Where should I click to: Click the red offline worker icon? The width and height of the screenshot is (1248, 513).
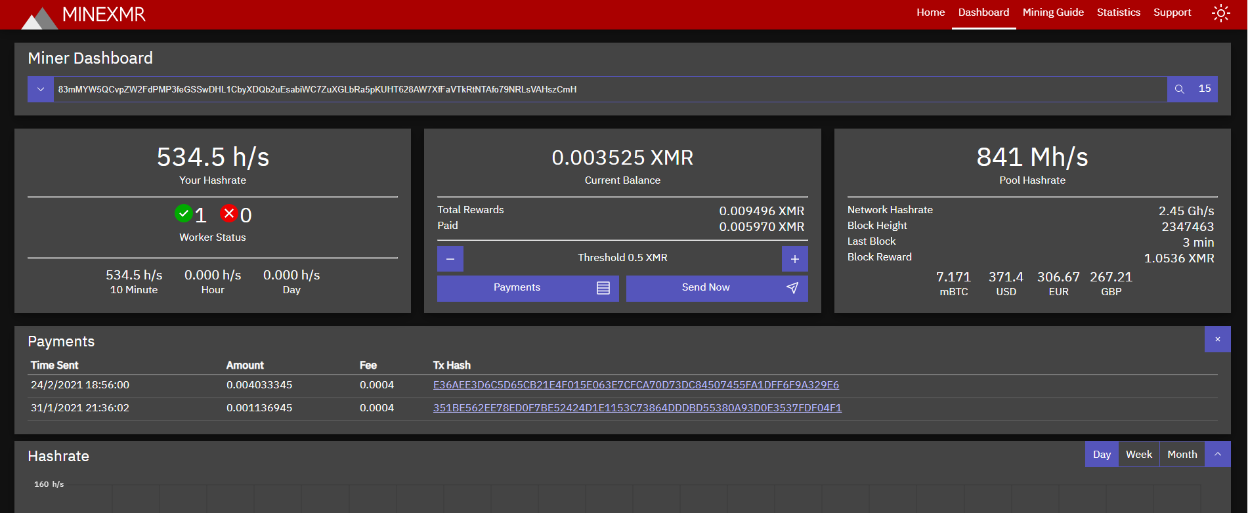point(228,213)
